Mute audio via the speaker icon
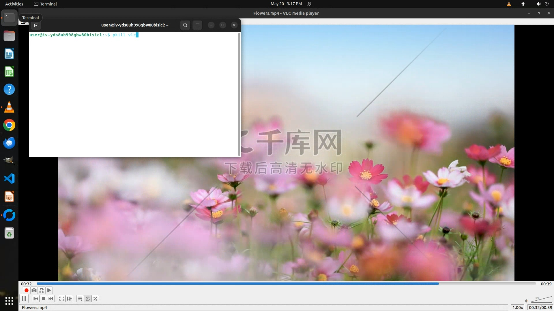Image resolution: width=554 pixels, height=311 pixels. (526, 301)
